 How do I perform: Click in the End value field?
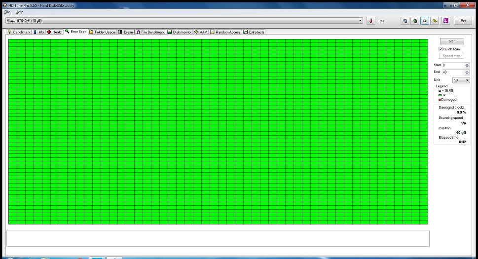[x=453, y=72]
